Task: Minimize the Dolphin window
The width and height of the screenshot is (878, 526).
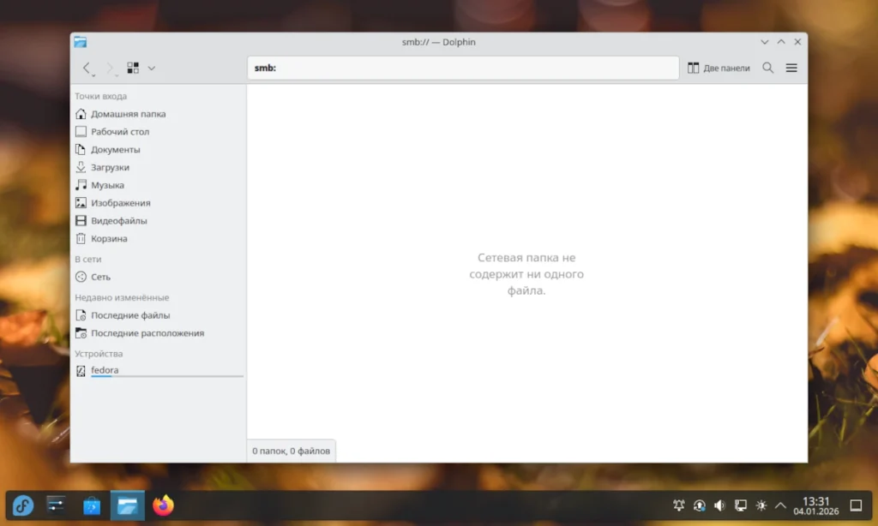Action: pyautogui.click(x=764, y=42)
